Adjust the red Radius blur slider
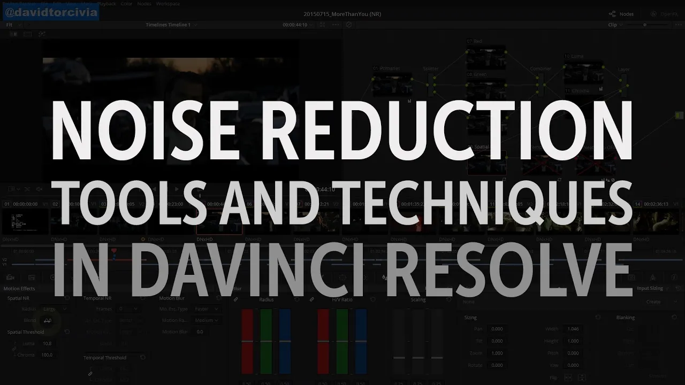The width and height of the screenshot is (685, 385). (x=247, y=341)
